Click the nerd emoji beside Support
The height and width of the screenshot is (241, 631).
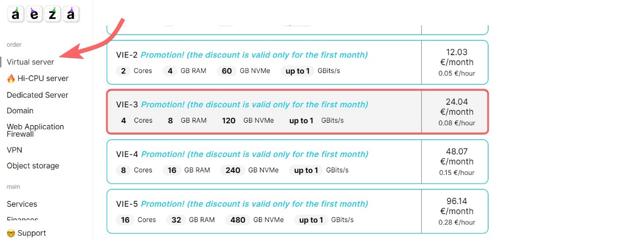click(x=11, y=233)
